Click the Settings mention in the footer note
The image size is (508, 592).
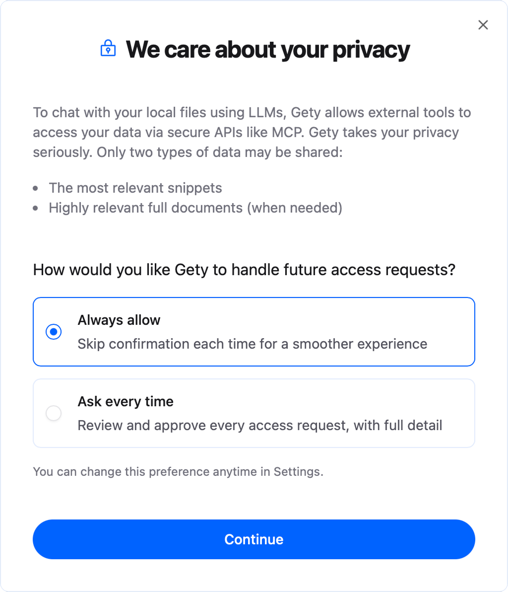(x=298, y=471)
